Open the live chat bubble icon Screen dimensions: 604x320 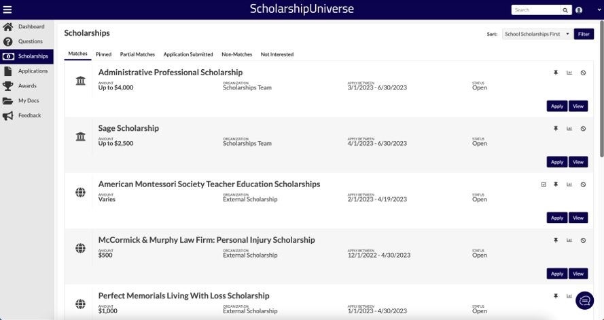coord(584,300)
